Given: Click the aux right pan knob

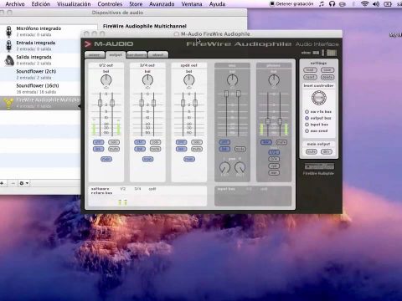Looking at the screenshot, I should click(x=240, y=167).
